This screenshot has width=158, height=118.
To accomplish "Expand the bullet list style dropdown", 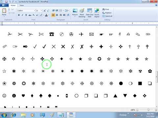I will 63,10.
